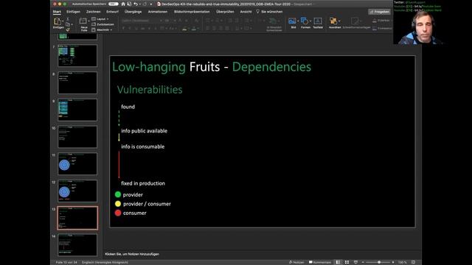Click the notes field 'Klicken Sie, um Notizen hinzuzufügen'
This screenshot has width=472, height=265.
tap(132, 254)
